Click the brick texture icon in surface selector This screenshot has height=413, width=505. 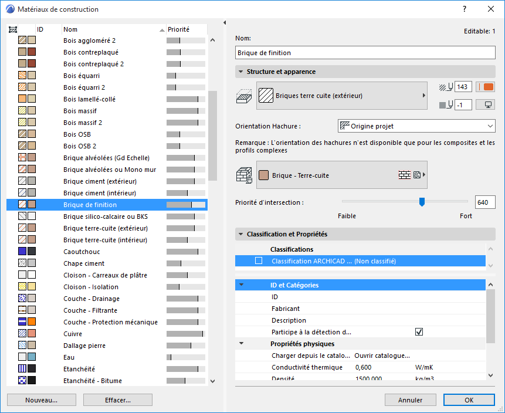coord(405,175)
